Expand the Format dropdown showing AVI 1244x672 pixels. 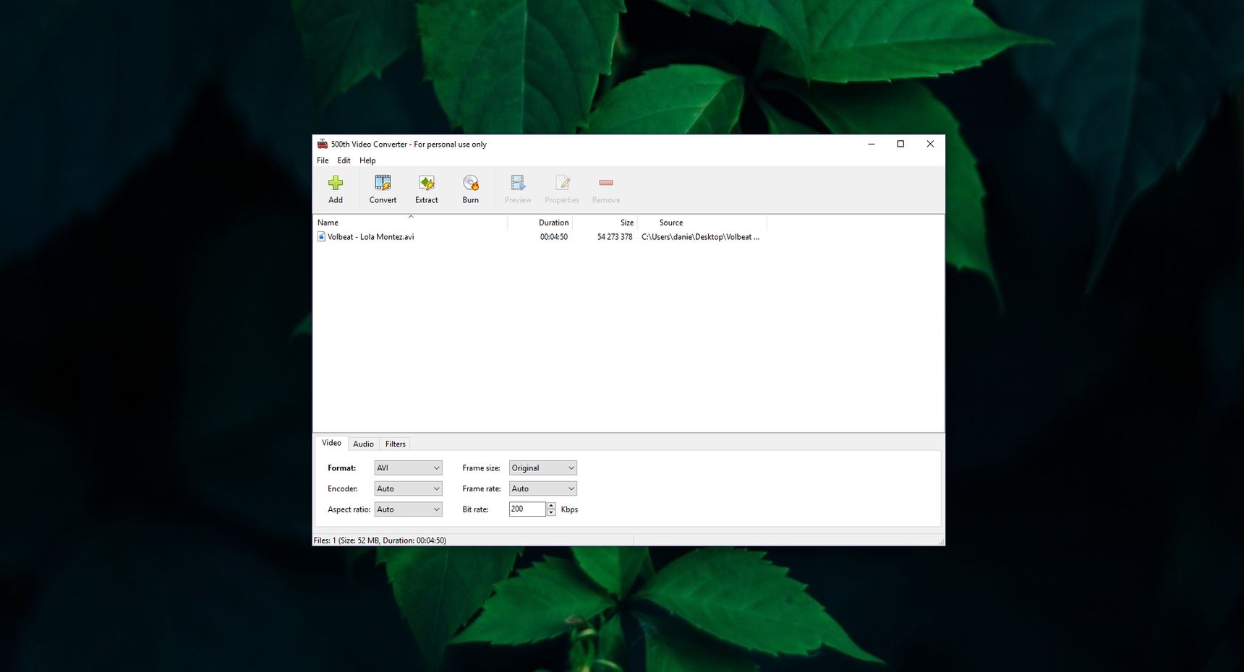[408, 468]
